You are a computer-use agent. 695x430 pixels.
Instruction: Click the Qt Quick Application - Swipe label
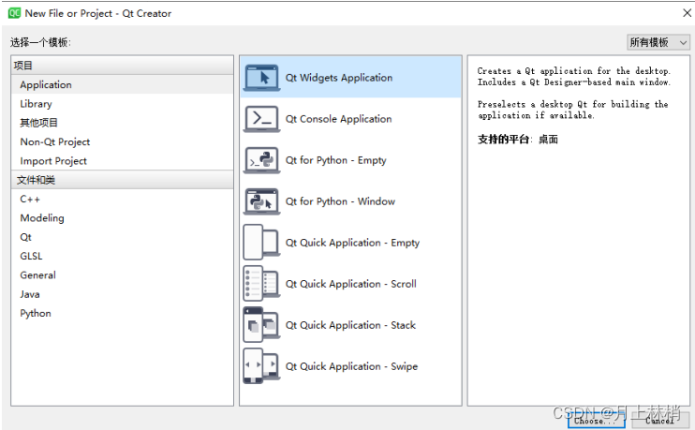click(x=351, y=366)
